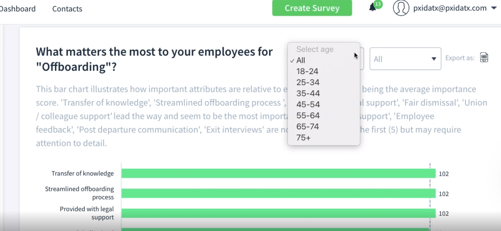The image size is (501, 231).
Task: Select the 75+ age option
Action: point(303,137)
